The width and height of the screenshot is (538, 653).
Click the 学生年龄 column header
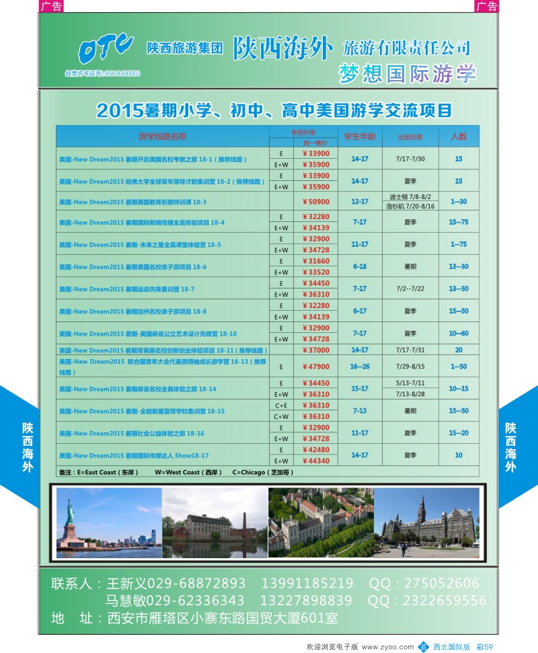(360, 136)
